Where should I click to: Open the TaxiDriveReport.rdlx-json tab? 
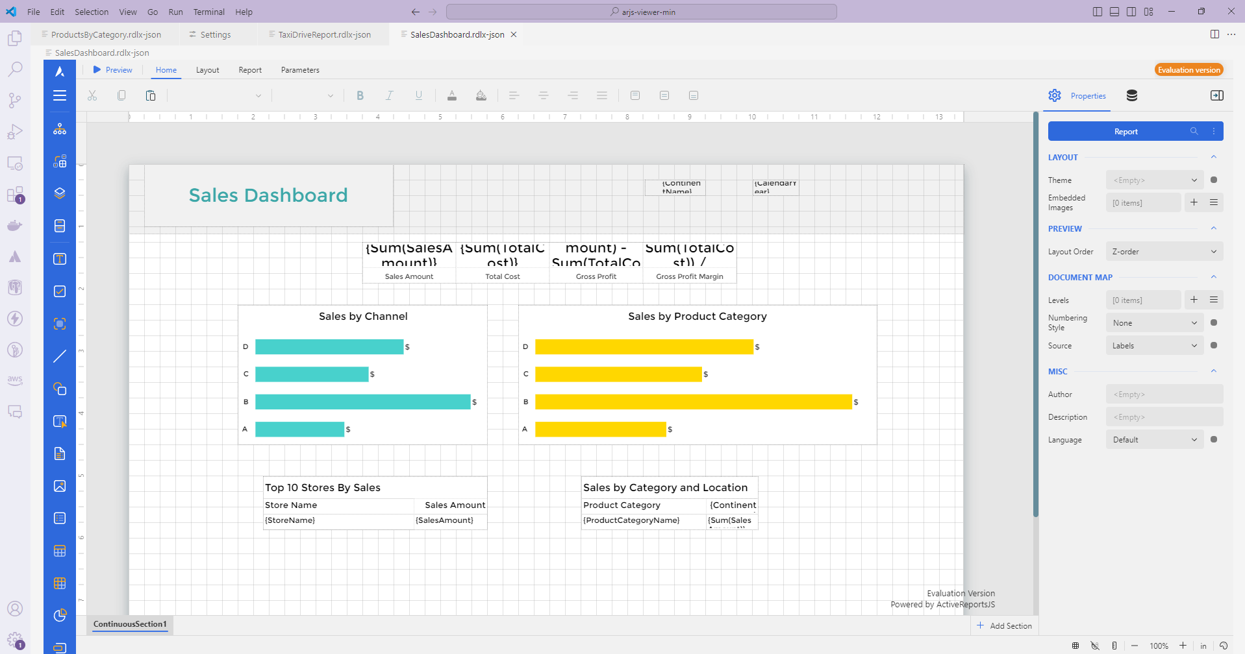[324, 34]
